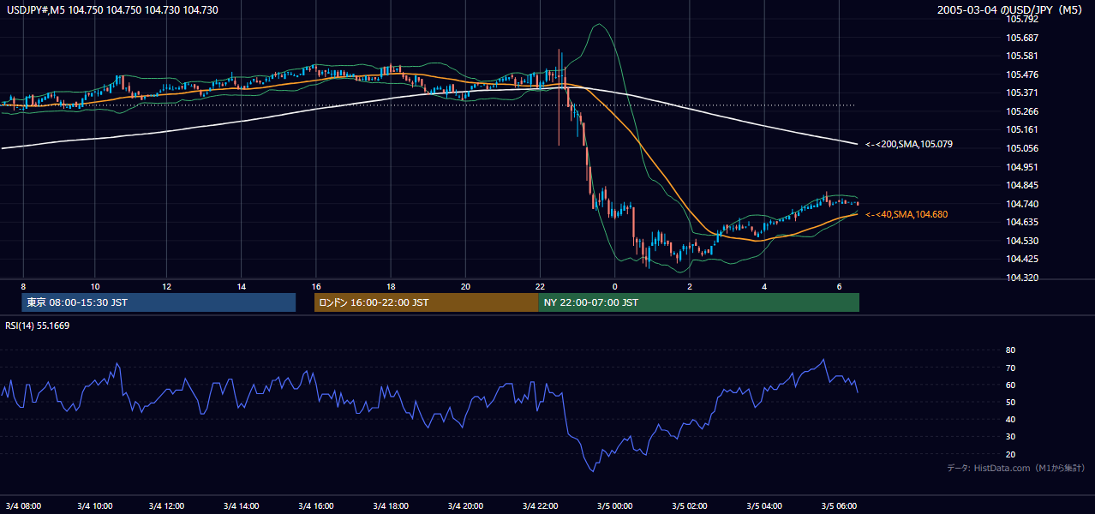Click hour label 22 under price chart
This screenshot has height=514, width=1095.
coord(540,286)
